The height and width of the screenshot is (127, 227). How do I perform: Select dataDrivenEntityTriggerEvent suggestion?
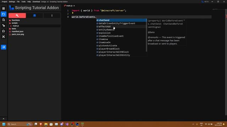(121, 23)
